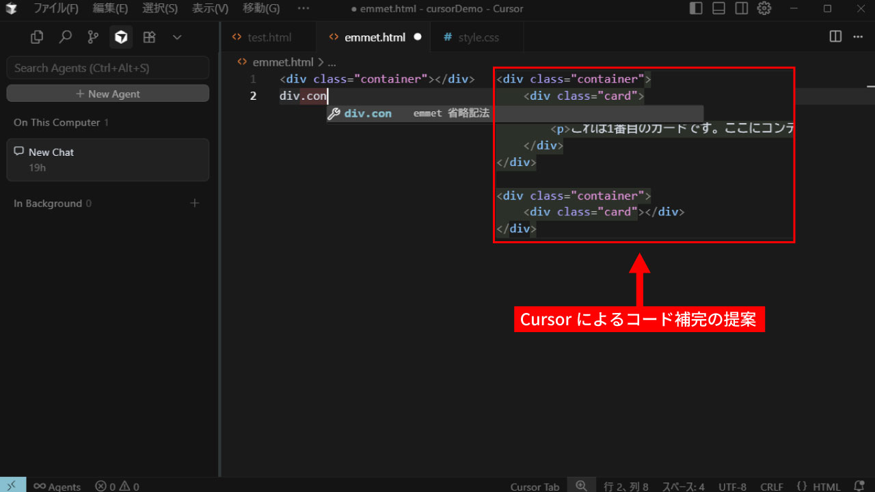Toggle the primary sidebar layout icon

[x=696, y=9]
